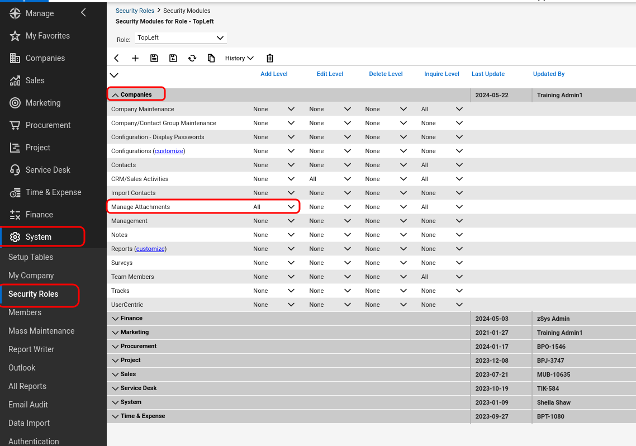636x446 pixels.
Task: Click the My Favorites star icon
Action: (x=15, y=36)
